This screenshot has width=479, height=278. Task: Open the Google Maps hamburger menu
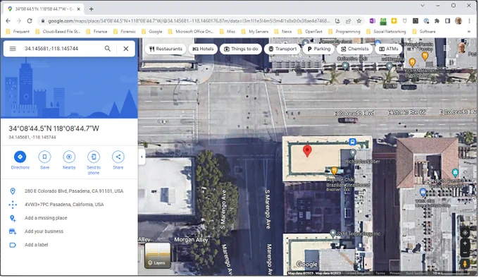13,49
